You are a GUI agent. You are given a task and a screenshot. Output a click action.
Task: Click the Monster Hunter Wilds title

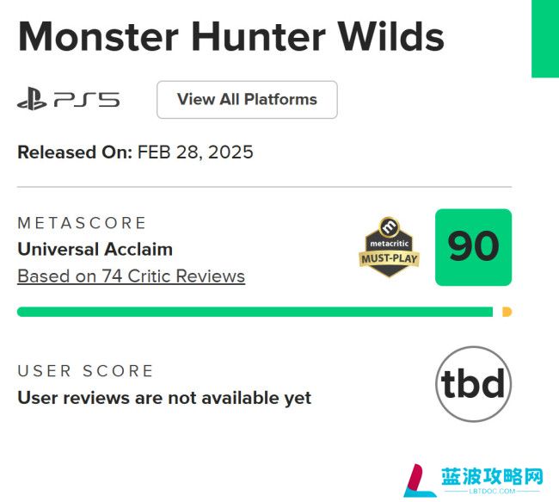coord(231,37)
